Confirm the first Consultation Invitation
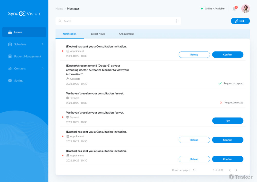 [x=227, y=55]
